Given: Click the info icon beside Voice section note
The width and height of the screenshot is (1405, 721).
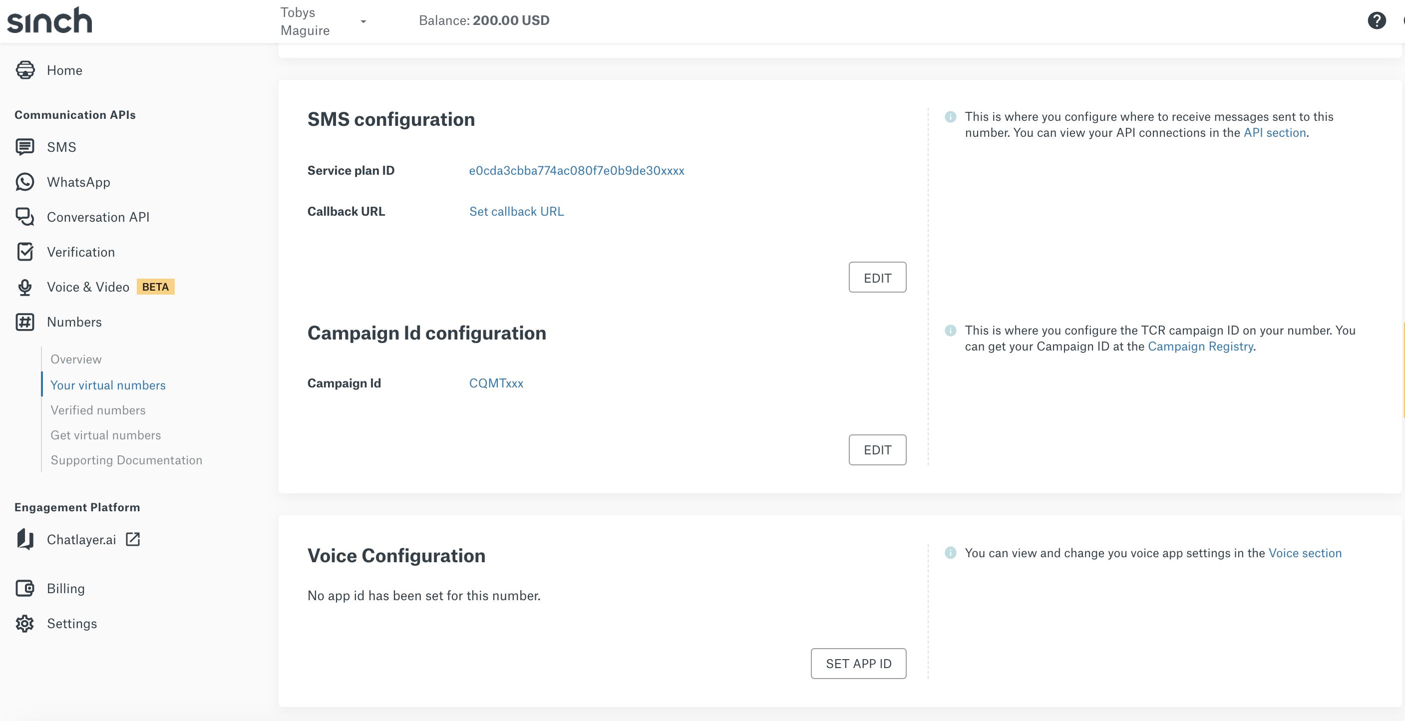Looking at the screenshot, I should pos(950,553).
